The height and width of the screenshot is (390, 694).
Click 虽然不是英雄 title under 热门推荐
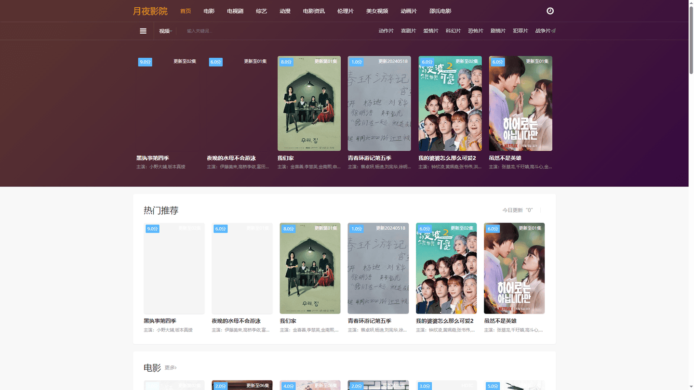pyautogui.click(x=500, y=321)
